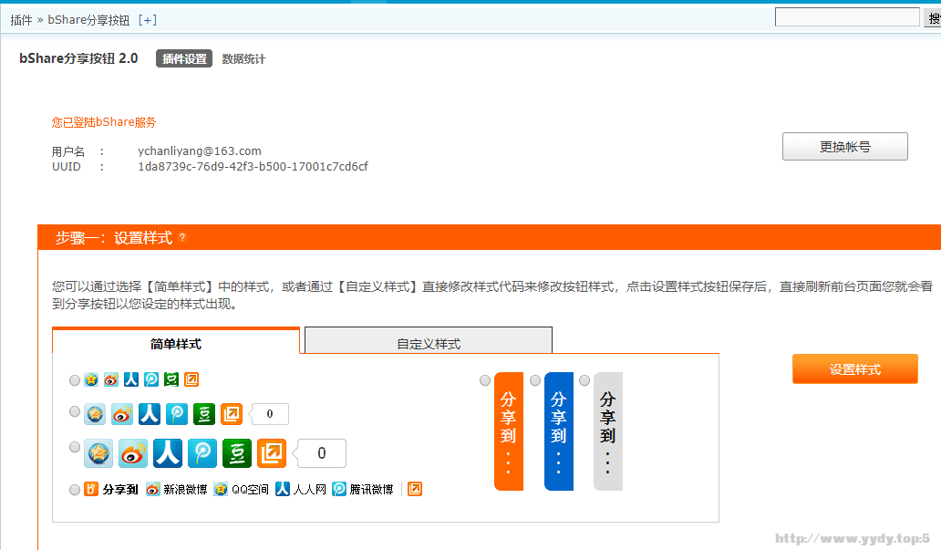This screenshot has width=941, height=550.
Task: Click the orange bShare logo icon before 分享到
Action: click(91, 490)
